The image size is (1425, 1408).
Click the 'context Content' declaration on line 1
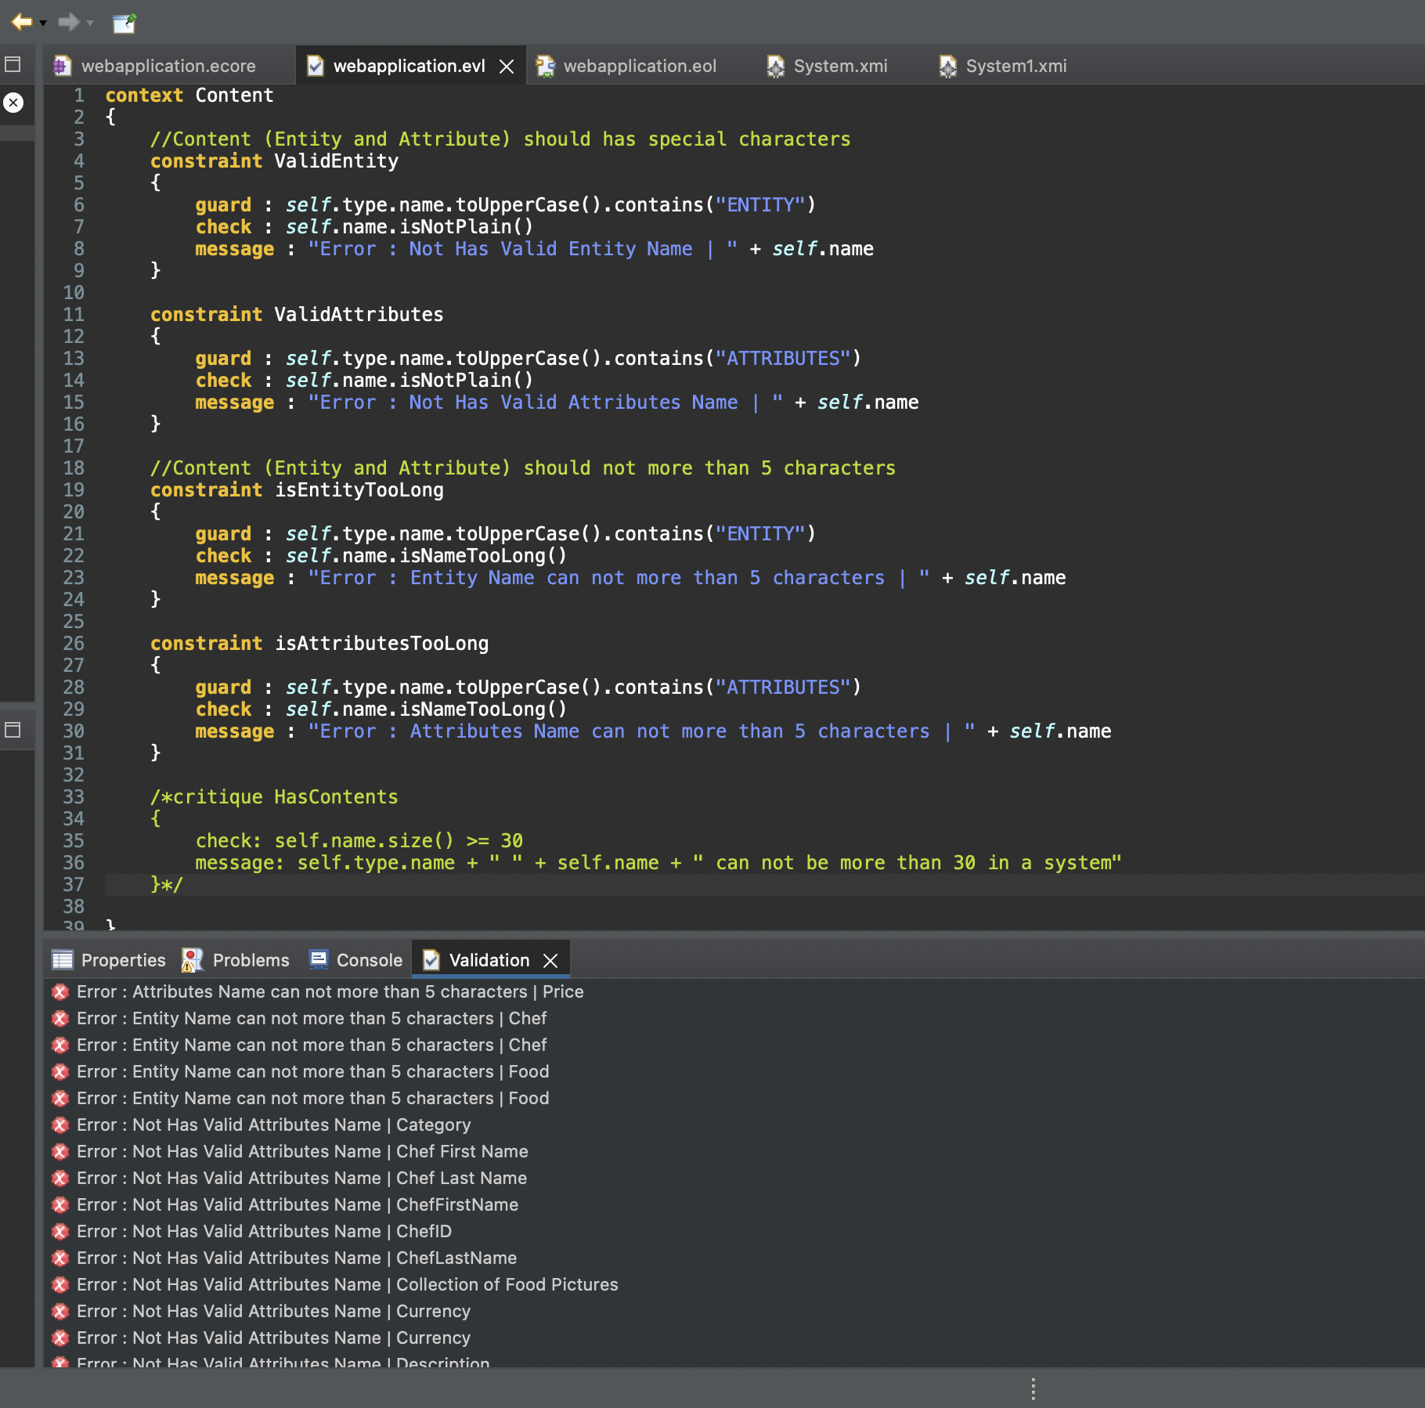189,96
